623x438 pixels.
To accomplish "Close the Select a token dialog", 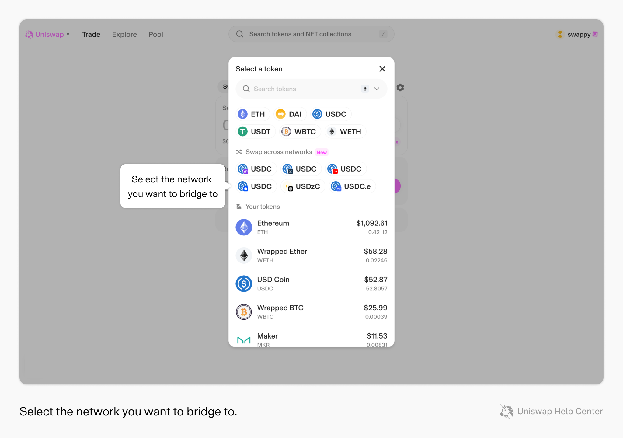I will (x=382, y=69).
